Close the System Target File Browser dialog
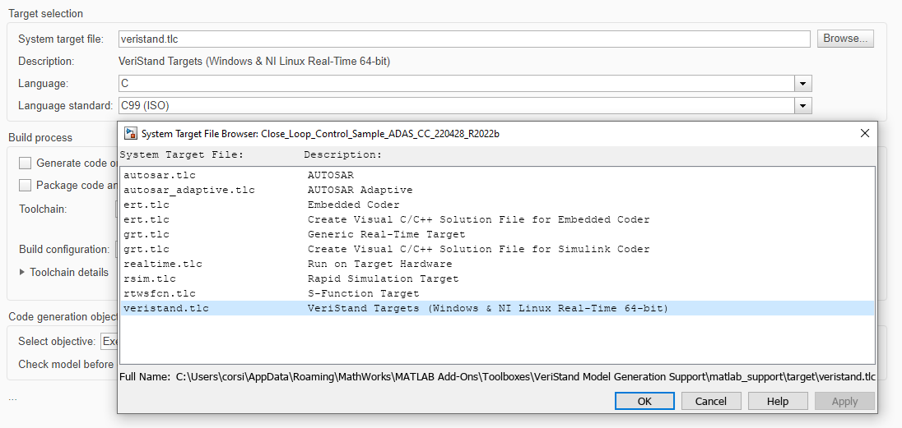Image resolution: width=902 pixels, height=428 pixels. click(864, 133)
